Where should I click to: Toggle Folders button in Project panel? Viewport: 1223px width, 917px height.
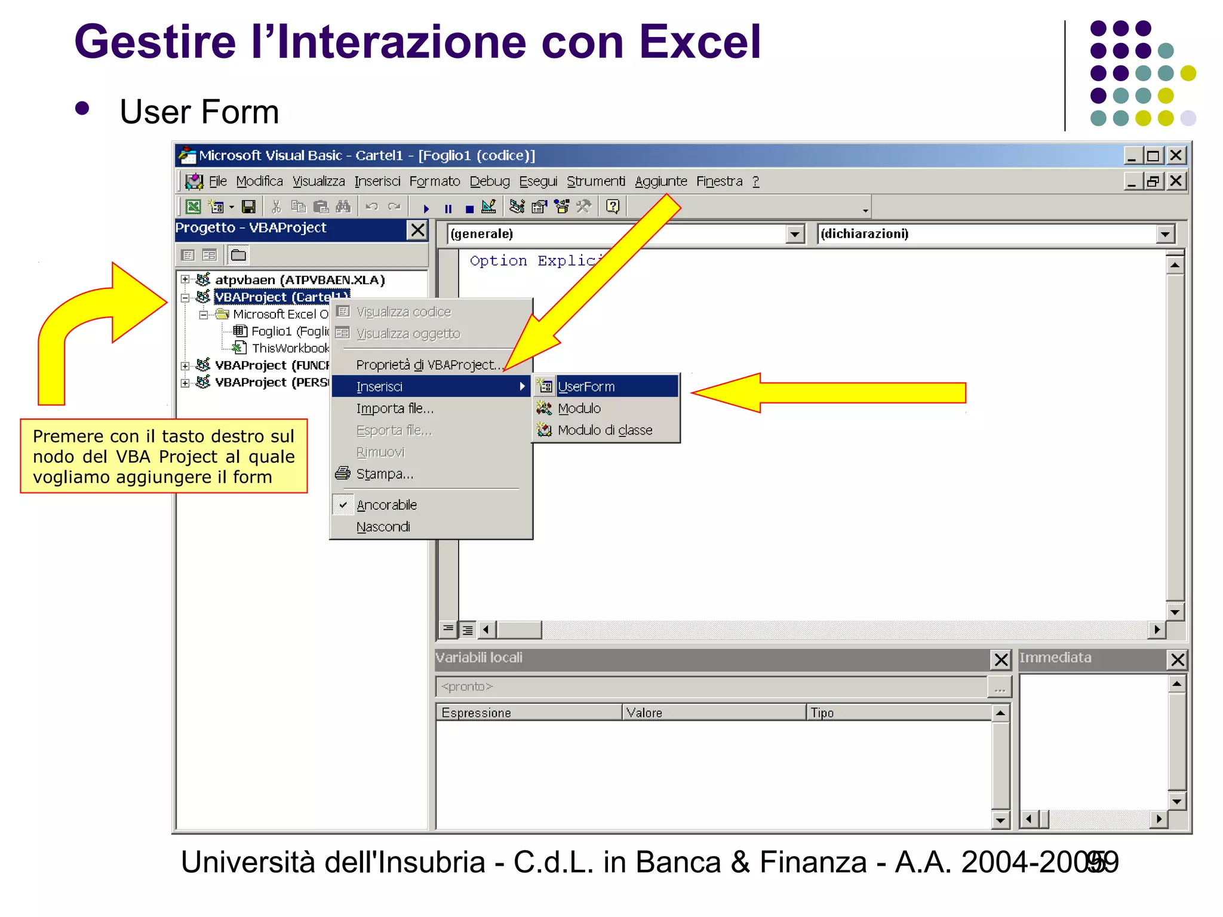[238, 256]
